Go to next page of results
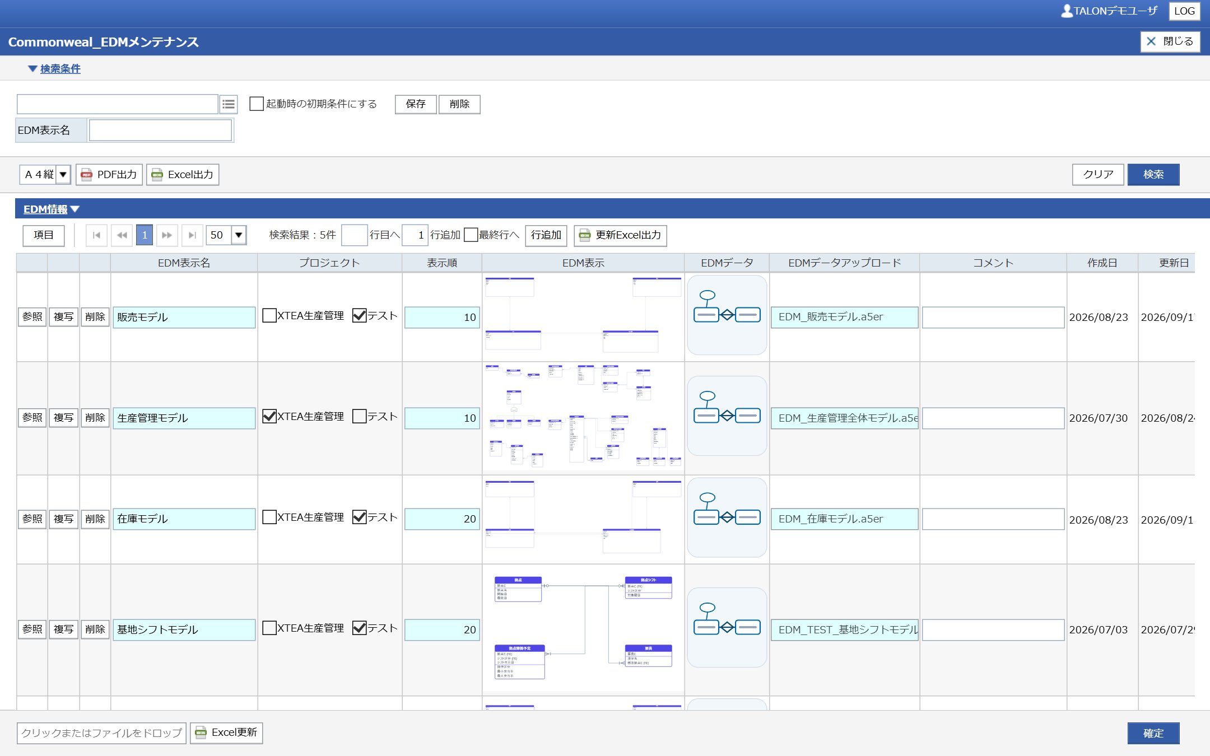This screenshot has height=756, width=1210. click(167, 235)
